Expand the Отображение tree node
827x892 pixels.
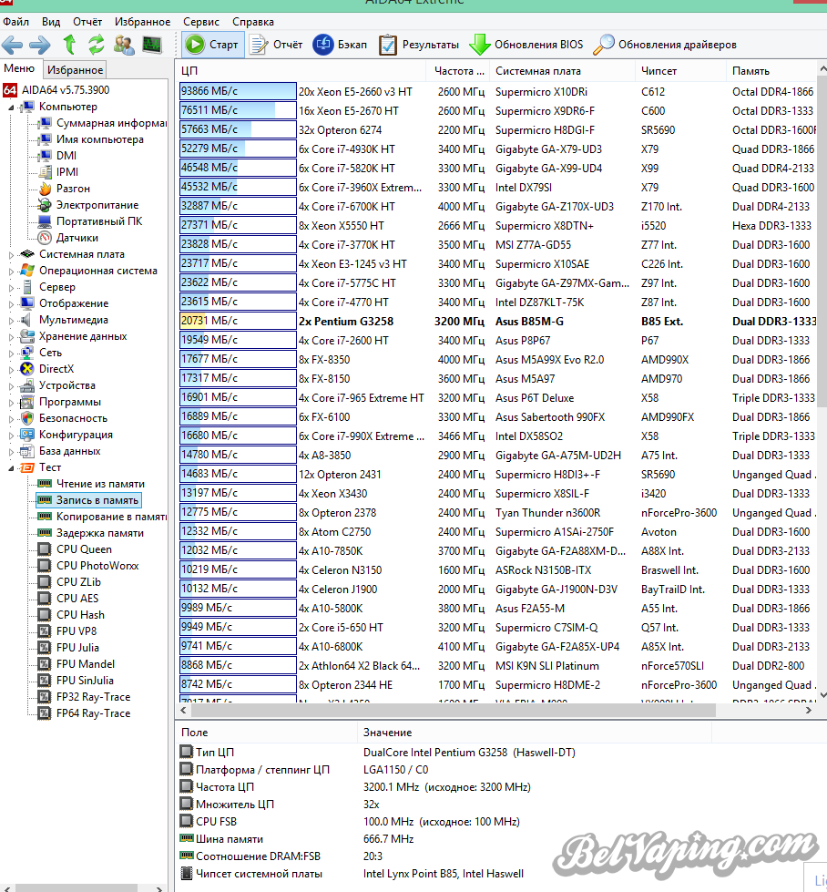(x=11, y=304)
